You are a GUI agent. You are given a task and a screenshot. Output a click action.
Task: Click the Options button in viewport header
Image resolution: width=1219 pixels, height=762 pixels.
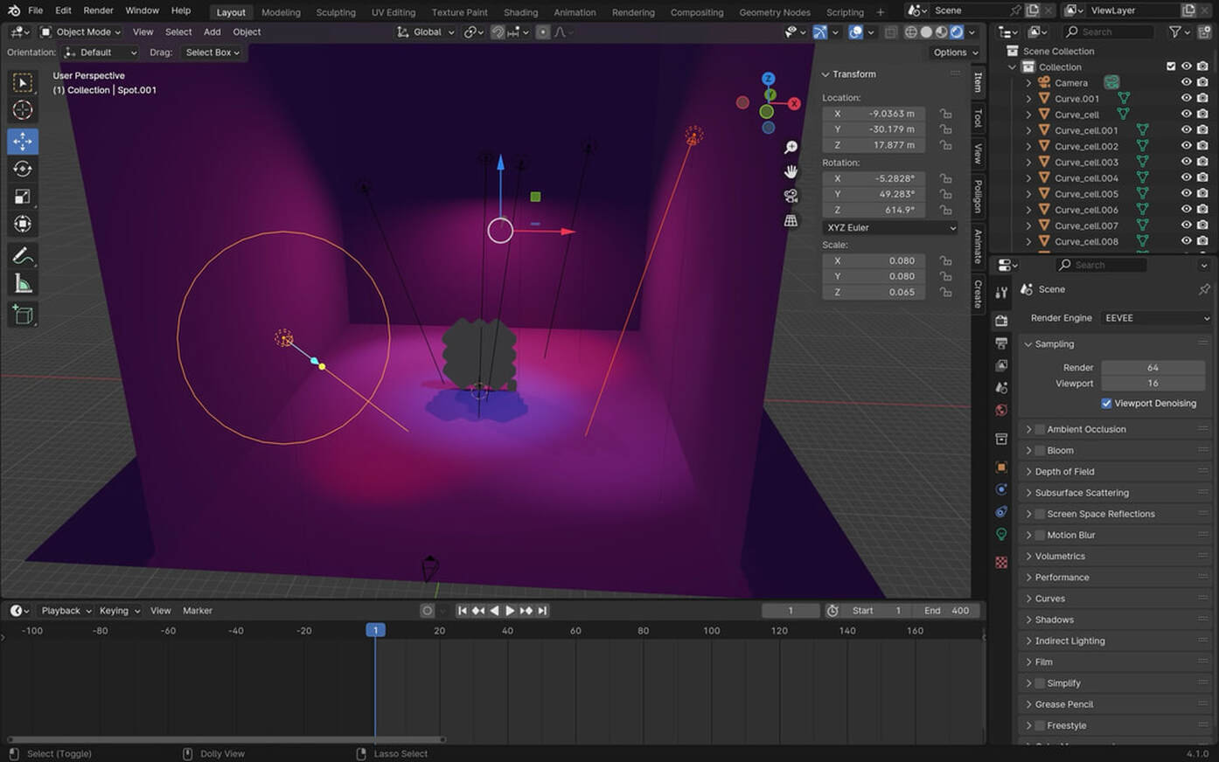(x=954, y=52)
